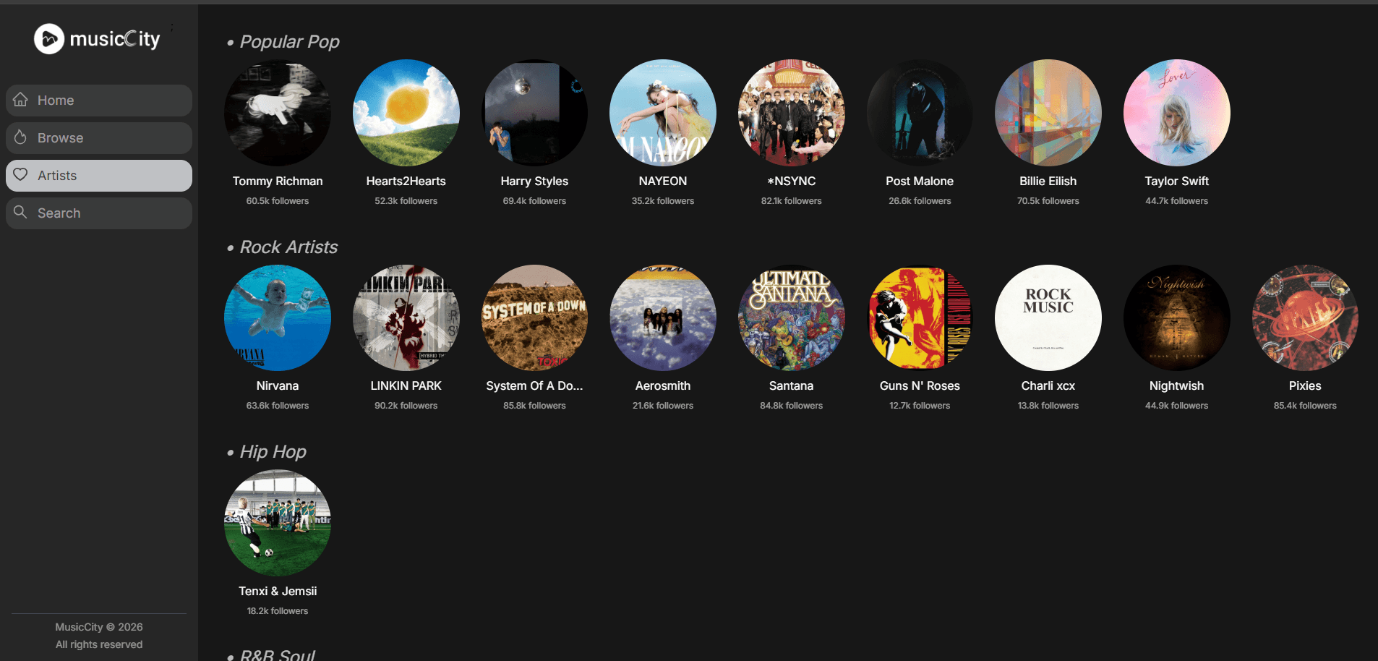
Task: Click Santana's 84.8k followers text
Action: click(792, 406)
